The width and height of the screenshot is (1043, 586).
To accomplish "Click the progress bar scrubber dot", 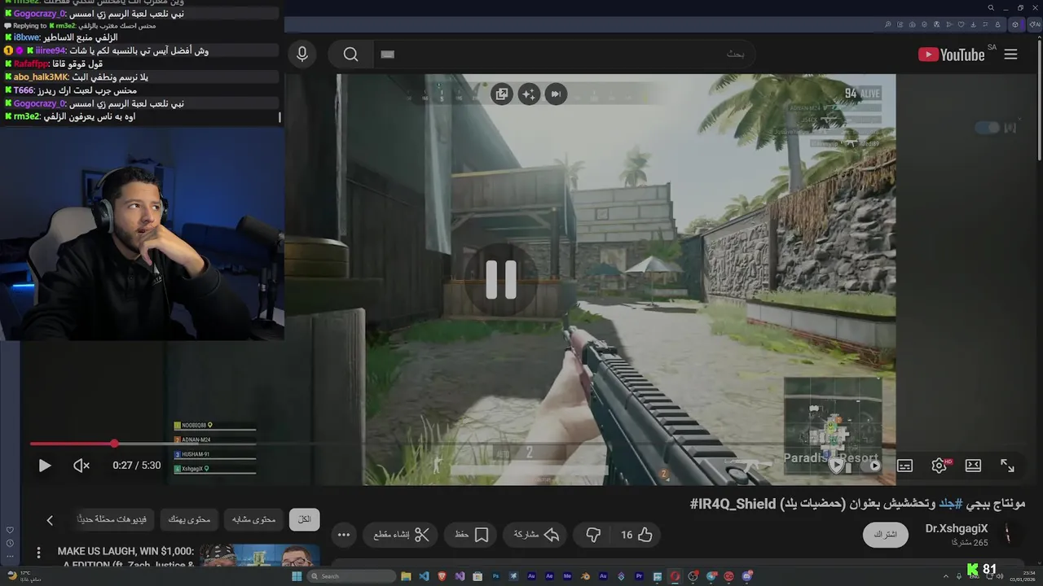I will coord(114,444).
